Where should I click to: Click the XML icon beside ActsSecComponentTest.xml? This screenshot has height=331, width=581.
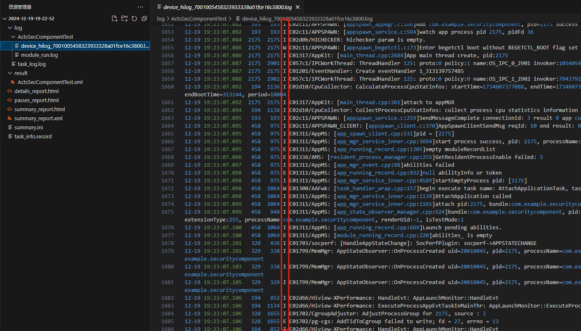(x=13, y=82)
